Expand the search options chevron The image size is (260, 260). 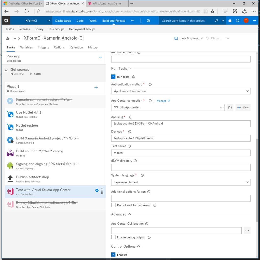click(x=223, y=21)
